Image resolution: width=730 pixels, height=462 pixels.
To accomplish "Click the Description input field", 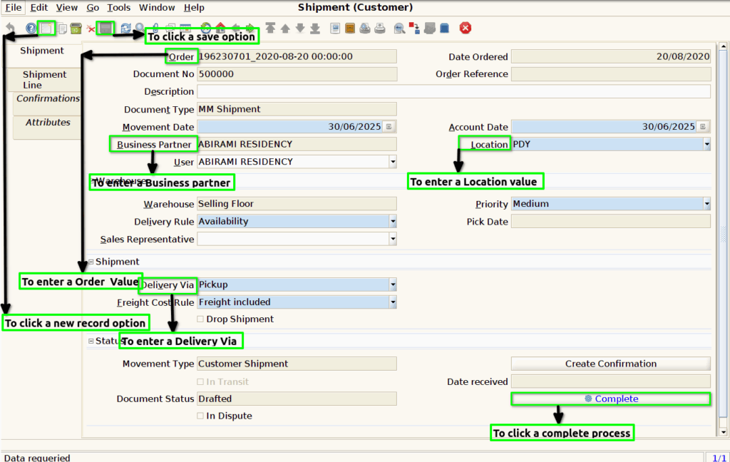I will tap(453, 91).
